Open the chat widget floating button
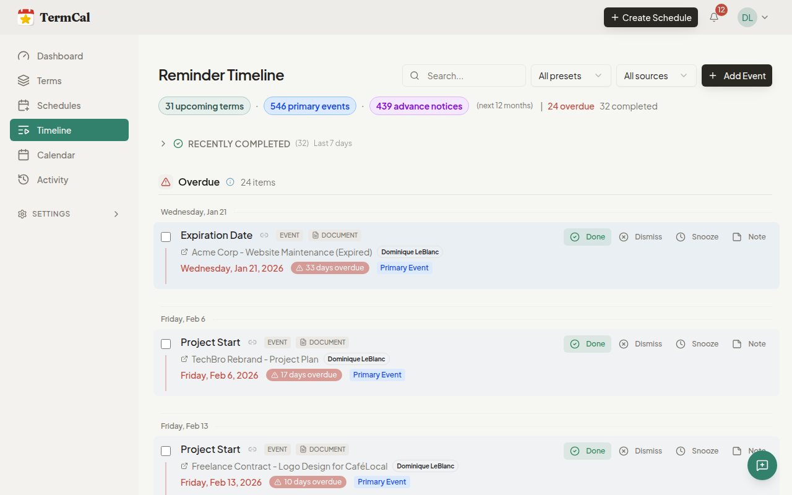Image resolution: width=792 pixels, height=495 pixels. [762, 465]
